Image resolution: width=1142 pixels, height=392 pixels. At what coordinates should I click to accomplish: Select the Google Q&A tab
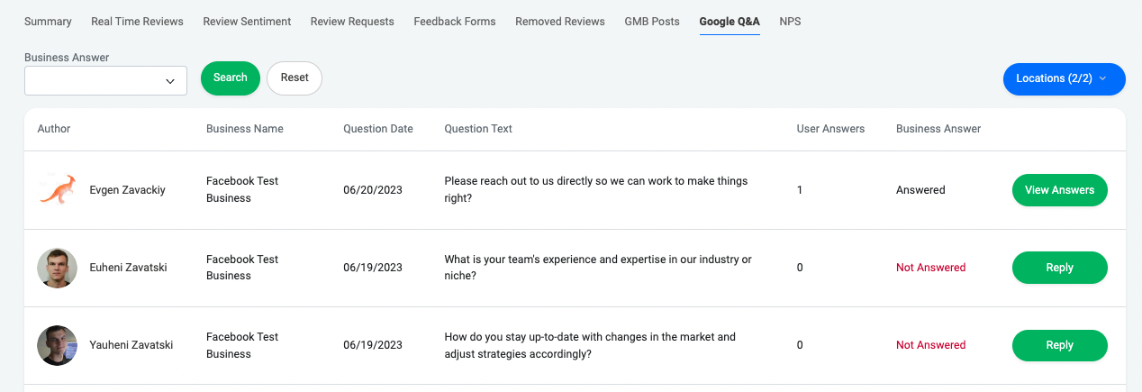click(x=730, y=22)
